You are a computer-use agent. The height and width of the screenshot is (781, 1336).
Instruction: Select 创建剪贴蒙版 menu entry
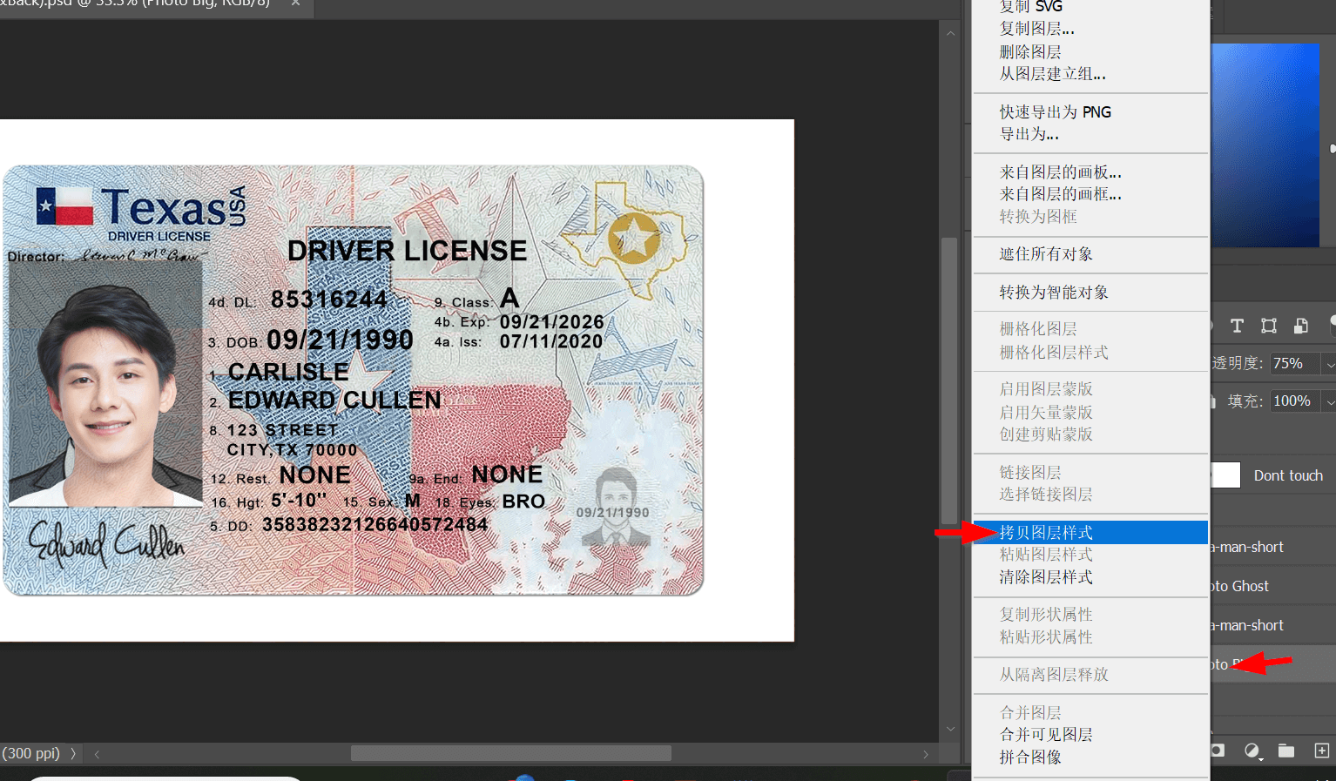click(x=1045, y=434)
